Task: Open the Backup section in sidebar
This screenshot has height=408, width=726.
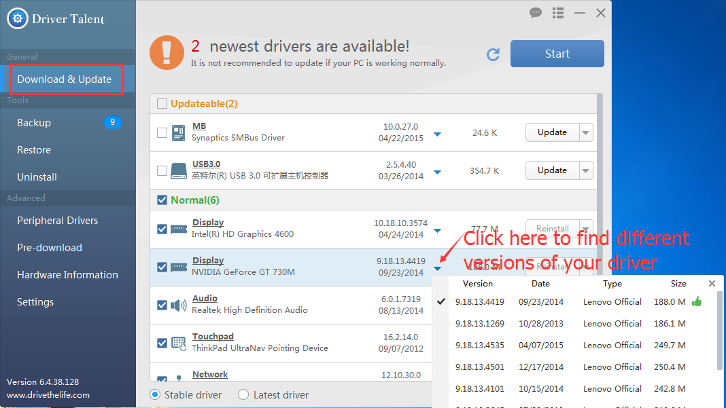Action: pos(34,123)
